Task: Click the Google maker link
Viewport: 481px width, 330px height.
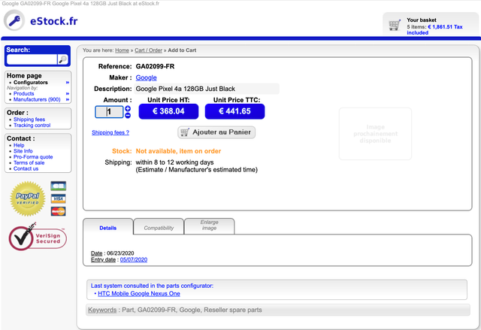Action: click(x=146, y=77)
